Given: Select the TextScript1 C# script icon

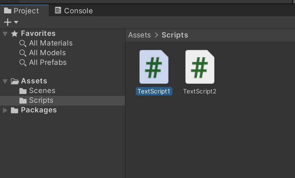Looking at the screenshot, I should pos(154,67).
